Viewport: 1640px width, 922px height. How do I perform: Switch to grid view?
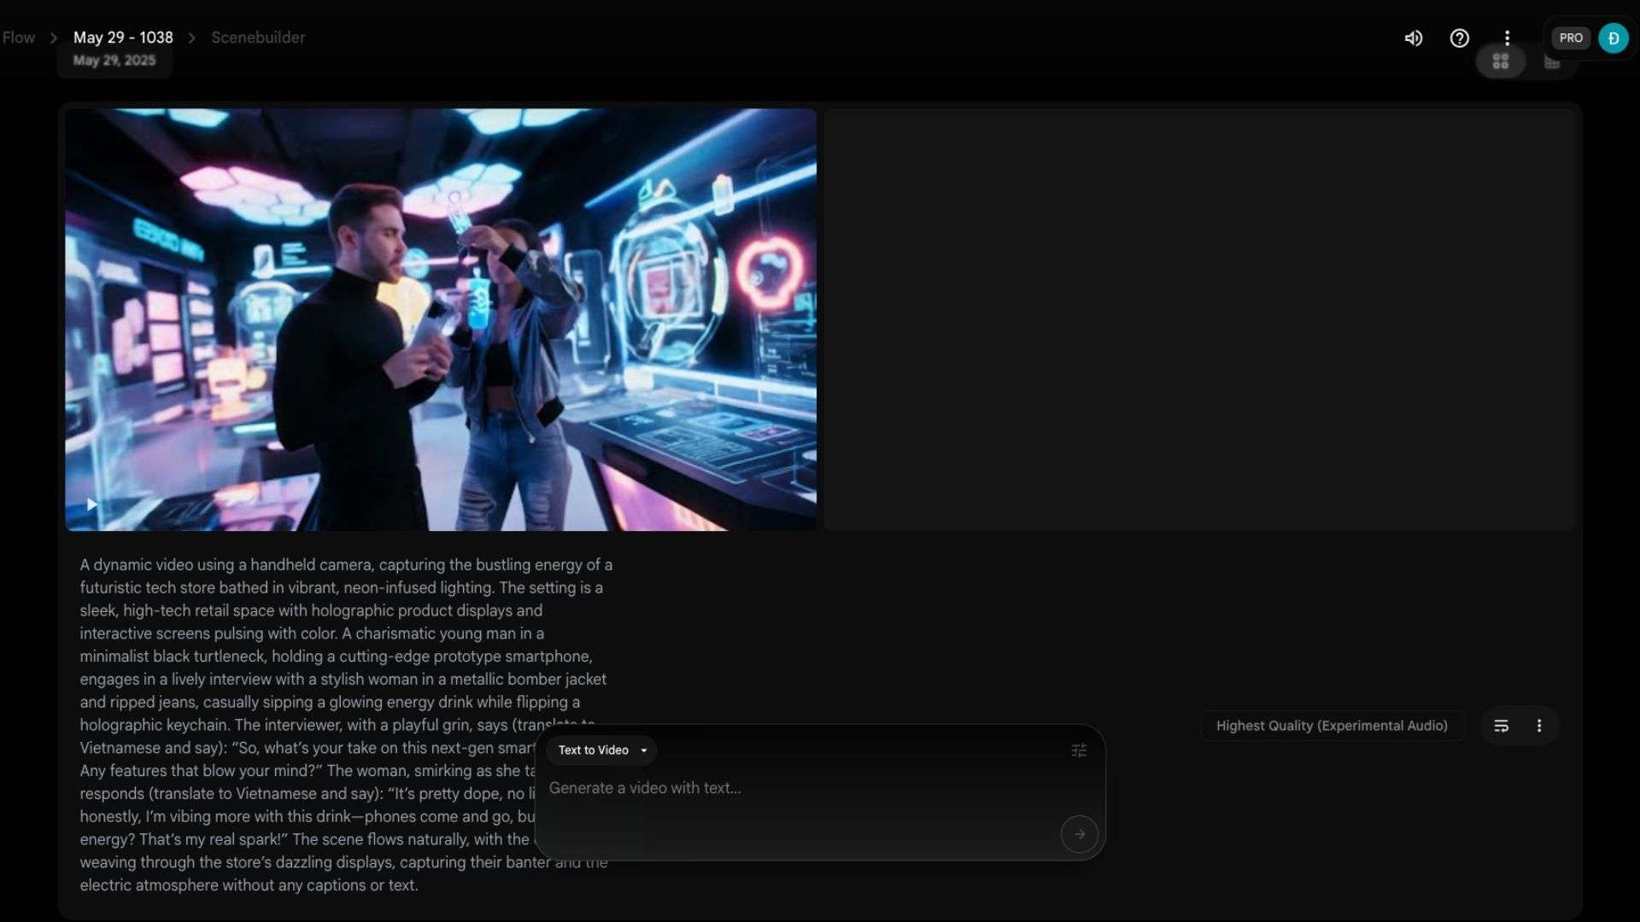tap(1501, 61)
